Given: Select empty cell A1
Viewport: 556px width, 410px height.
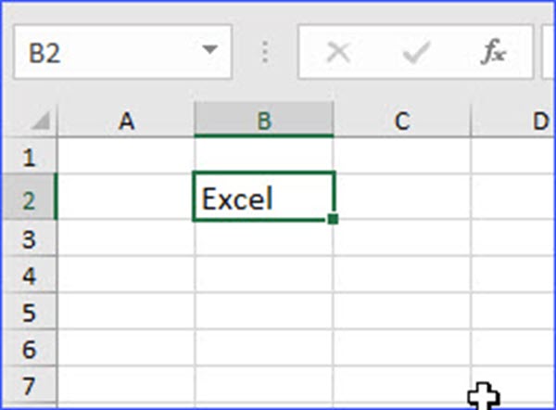Looking at the screenshot, I should 126,156.
